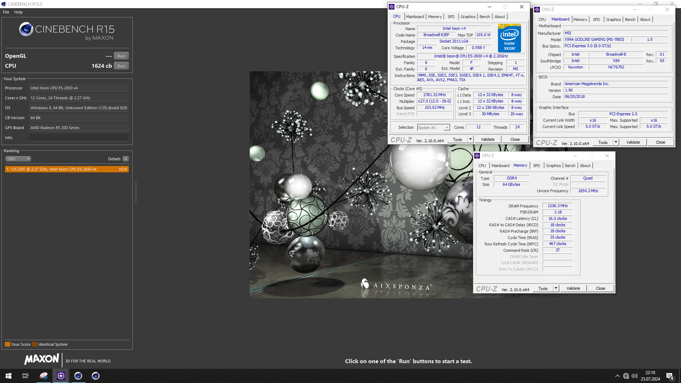Show hidden tray icons chevron
The image size is (681, 383).
617,376
